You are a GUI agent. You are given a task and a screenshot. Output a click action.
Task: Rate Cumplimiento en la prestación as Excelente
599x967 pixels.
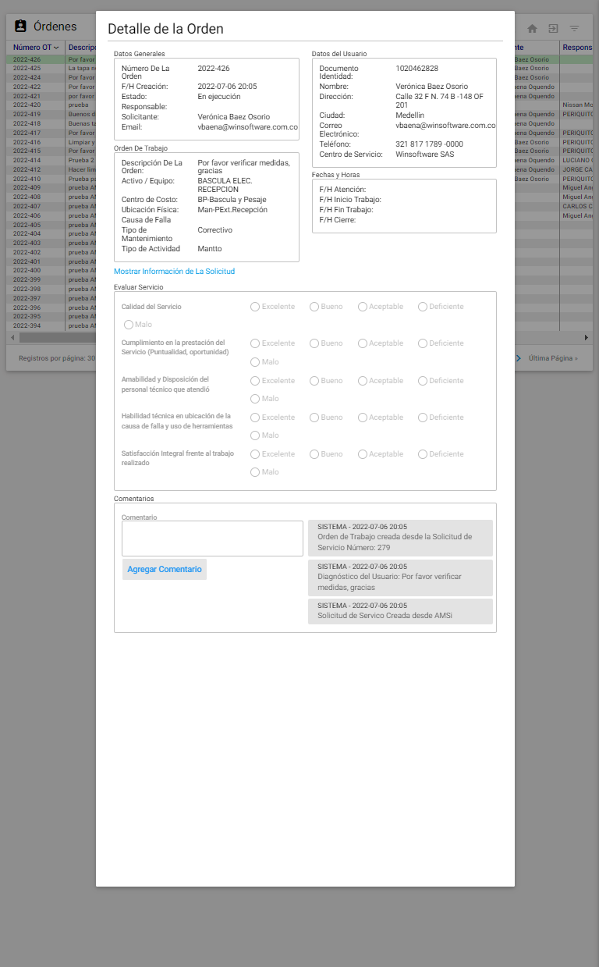(255, 343)
